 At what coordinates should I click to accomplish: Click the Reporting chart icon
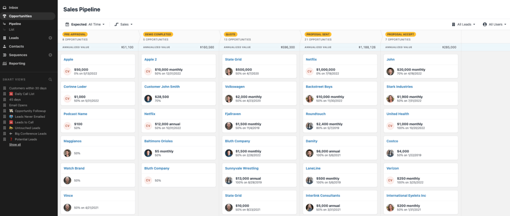[4, 64]
